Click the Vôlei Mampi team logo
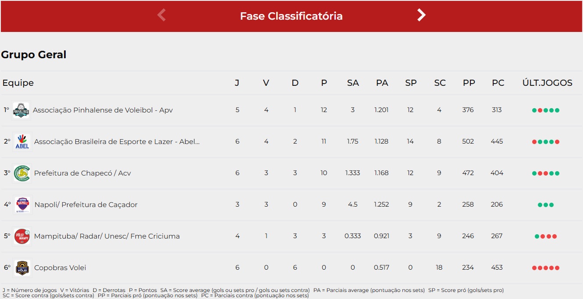583x299 pixels. 22,236
